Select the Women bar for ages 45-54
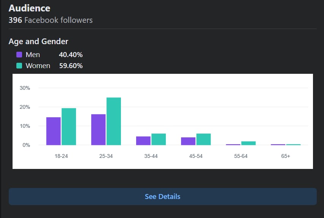The image size is (324, 218). [203, 139]
